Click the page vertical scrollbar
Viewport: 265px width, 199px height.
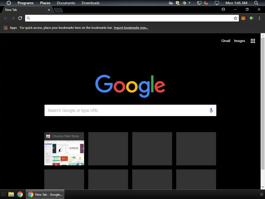(x=263, y=103)
